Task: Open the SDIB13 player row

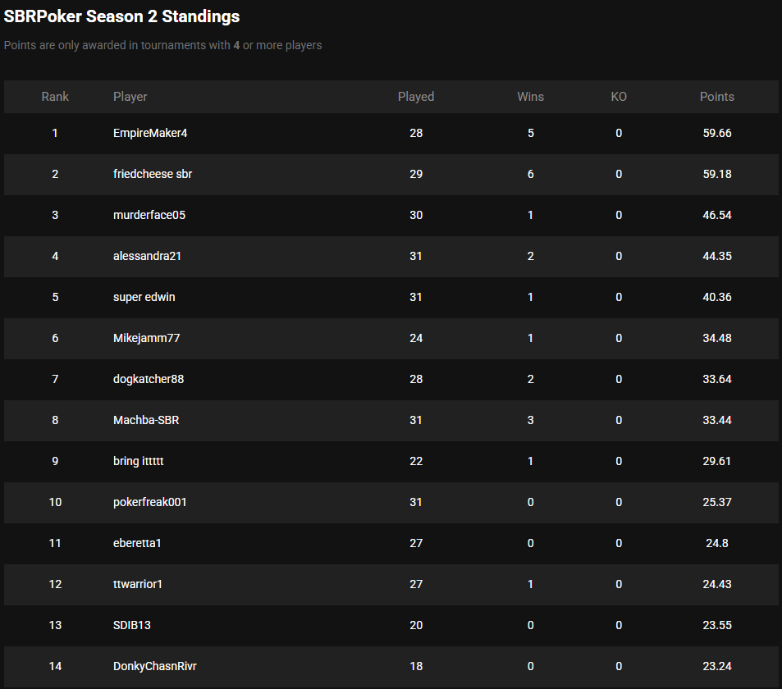Action: [x=132, y=625]
